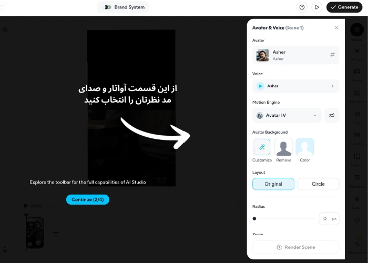Click the Generate button
This screenshot has width=368, height=263.
[344, 7]
